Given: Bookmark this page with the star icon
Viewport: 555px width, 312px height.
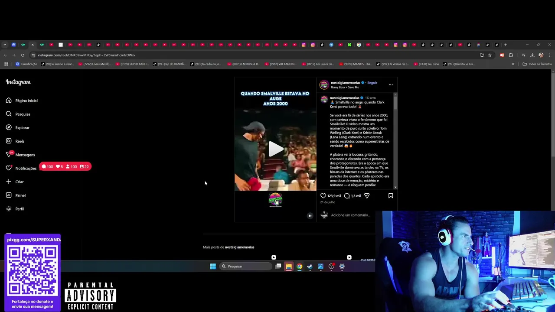Looking at the screenshot, I should [x=490, y=55].
